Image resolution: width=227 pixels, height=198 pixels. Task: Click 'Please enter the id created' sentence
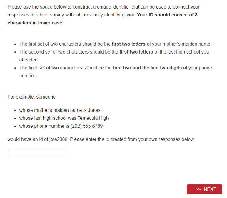coord(132,139)
